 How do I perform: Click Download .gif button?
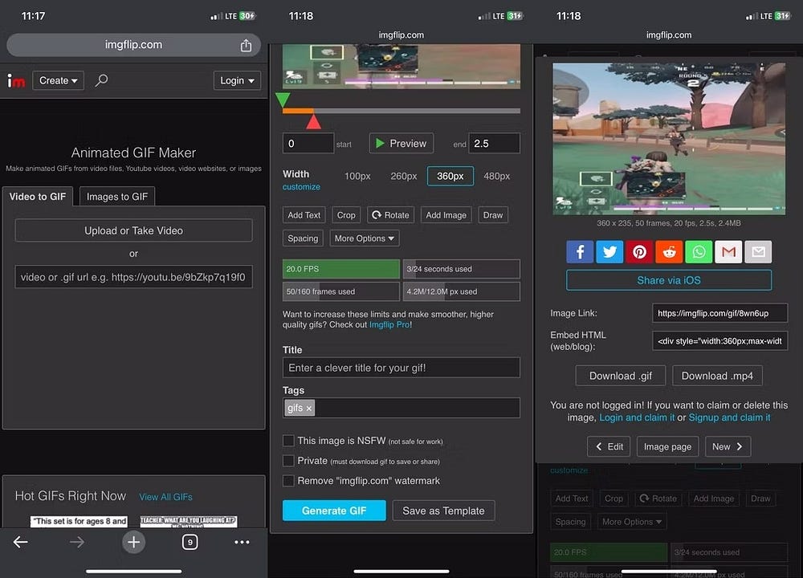[621, 376]
